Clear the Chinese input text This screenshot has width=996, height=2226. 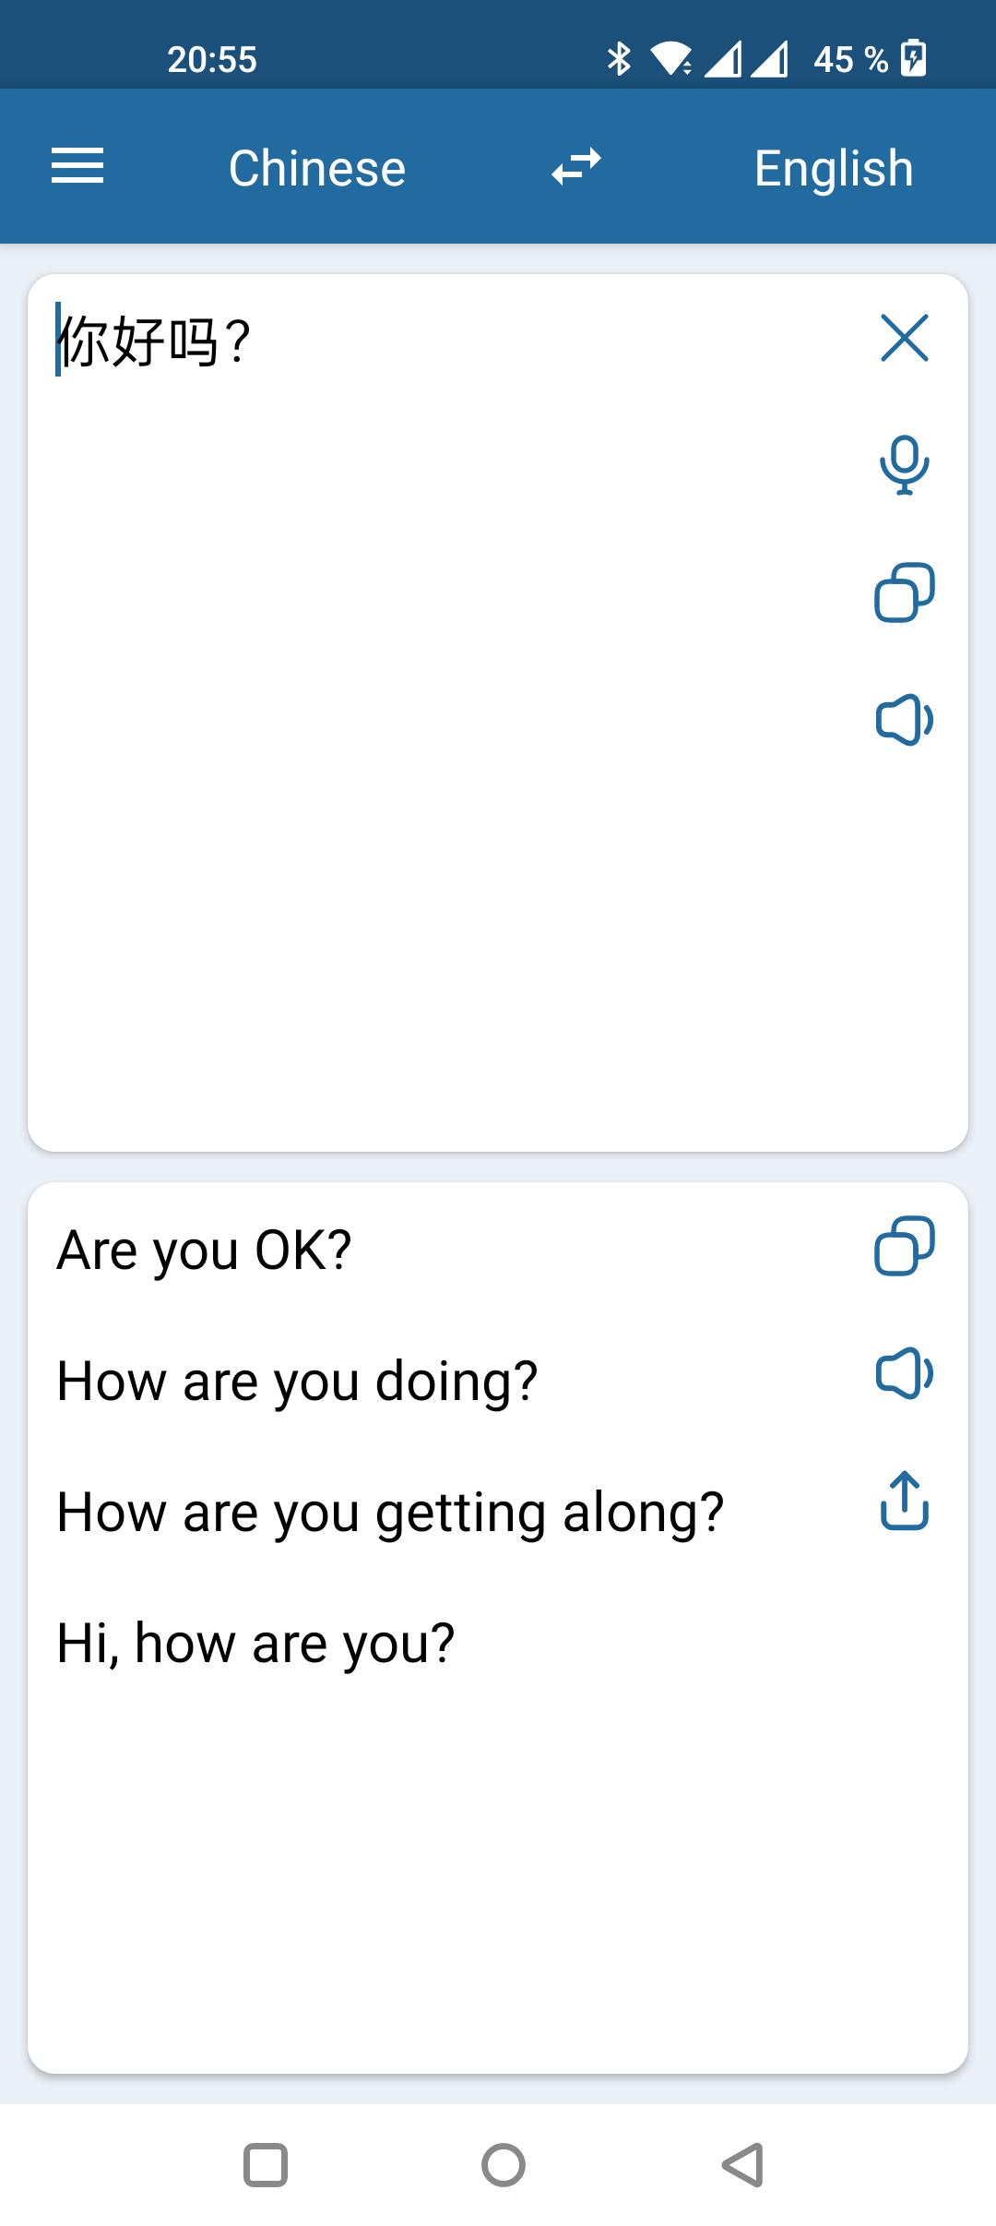click(x=905, y=338)
